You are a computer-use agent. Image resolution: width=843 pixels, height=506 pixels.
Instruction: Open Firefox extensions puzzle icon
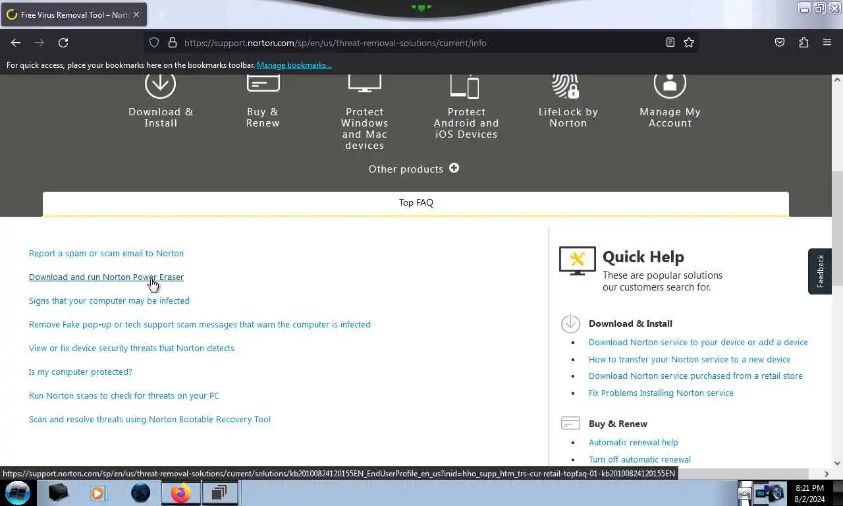[x=803, y=43]
